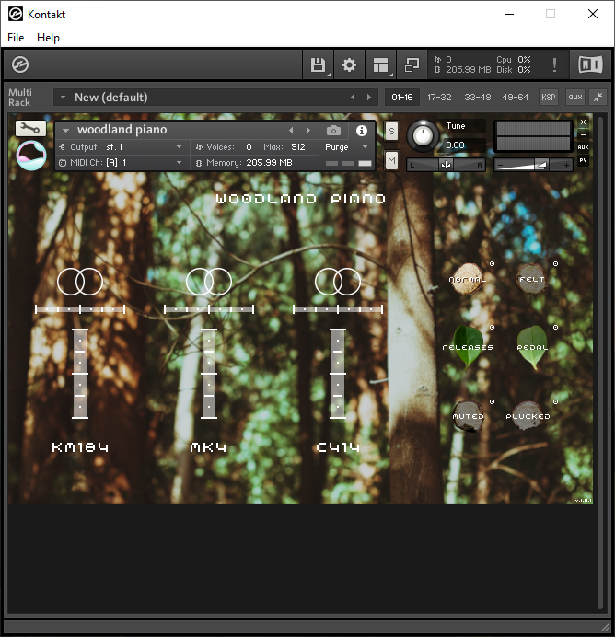Viewport: 615px width, 637px height.
Task: Load previous instrument arrow beside woodland piano
Action: pos(291,131)
